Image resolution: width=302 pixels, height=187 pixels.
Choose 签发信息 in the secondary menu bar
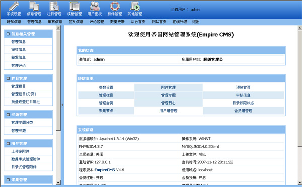click(76, 22)
